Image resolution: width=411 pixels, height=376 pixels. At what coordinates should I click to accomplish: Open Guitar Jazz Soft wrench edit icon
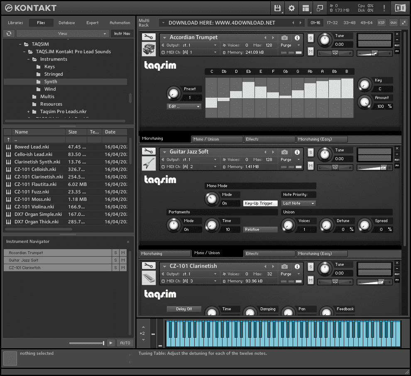tap(149, 151)
